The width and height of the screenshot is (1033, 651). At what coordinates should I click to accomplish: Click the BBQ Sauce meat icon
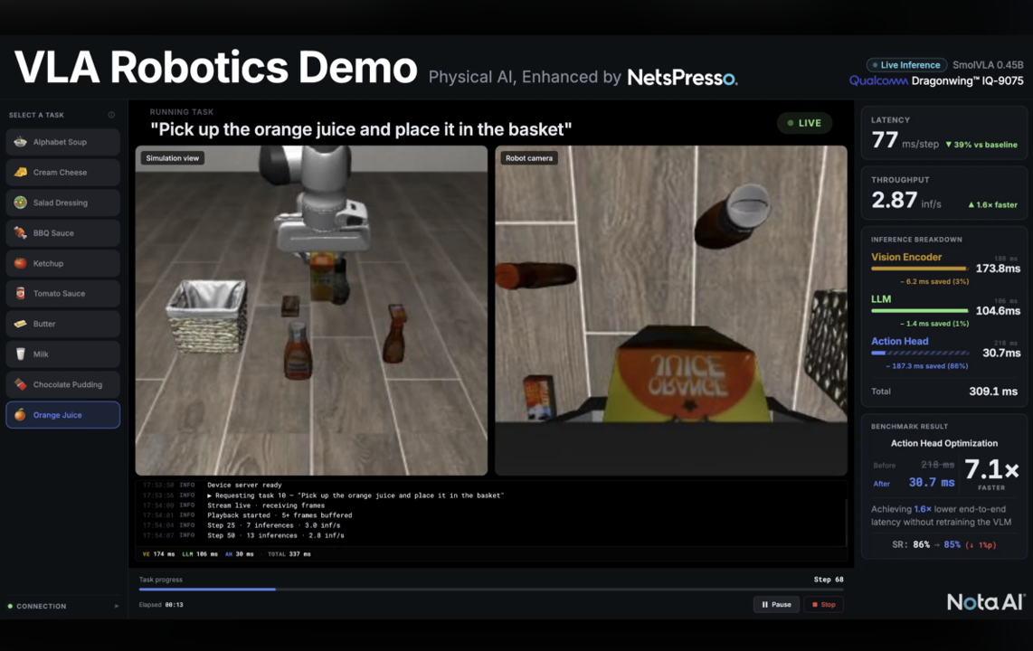coord(21,232)
